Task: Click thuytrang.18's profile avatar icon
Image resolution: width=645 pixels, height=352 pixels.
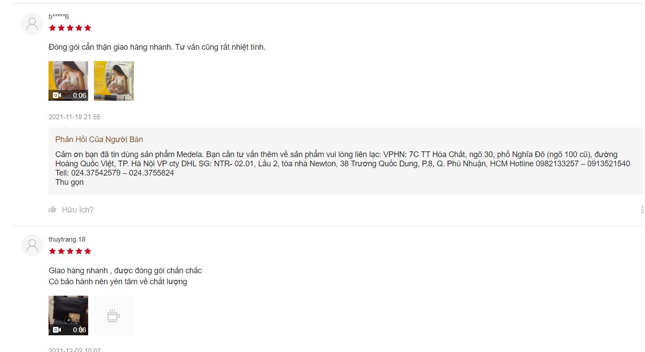Action: click(32, 246)
